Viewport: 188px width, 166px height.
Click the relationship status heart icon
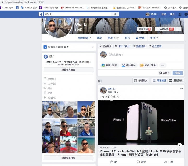[x=45, y=97]
